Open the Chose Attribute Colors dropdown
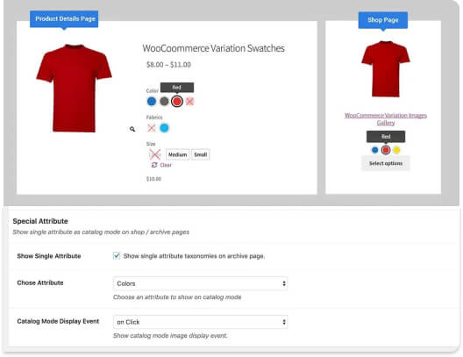Image resolution: width=463 pixels, height=357 pixels. coord(200,283)
